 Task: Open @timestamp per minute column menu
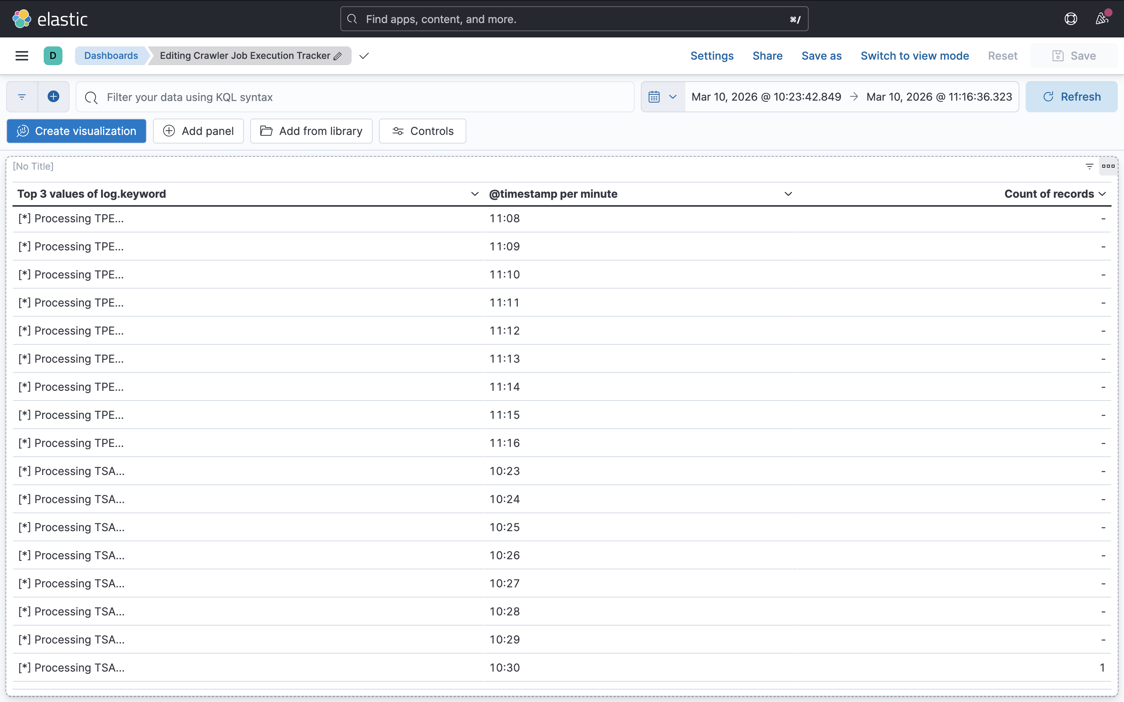point(788,194)
